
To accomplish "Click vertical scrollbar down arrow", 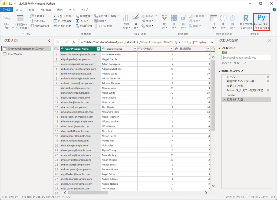I will pos(213,186).
